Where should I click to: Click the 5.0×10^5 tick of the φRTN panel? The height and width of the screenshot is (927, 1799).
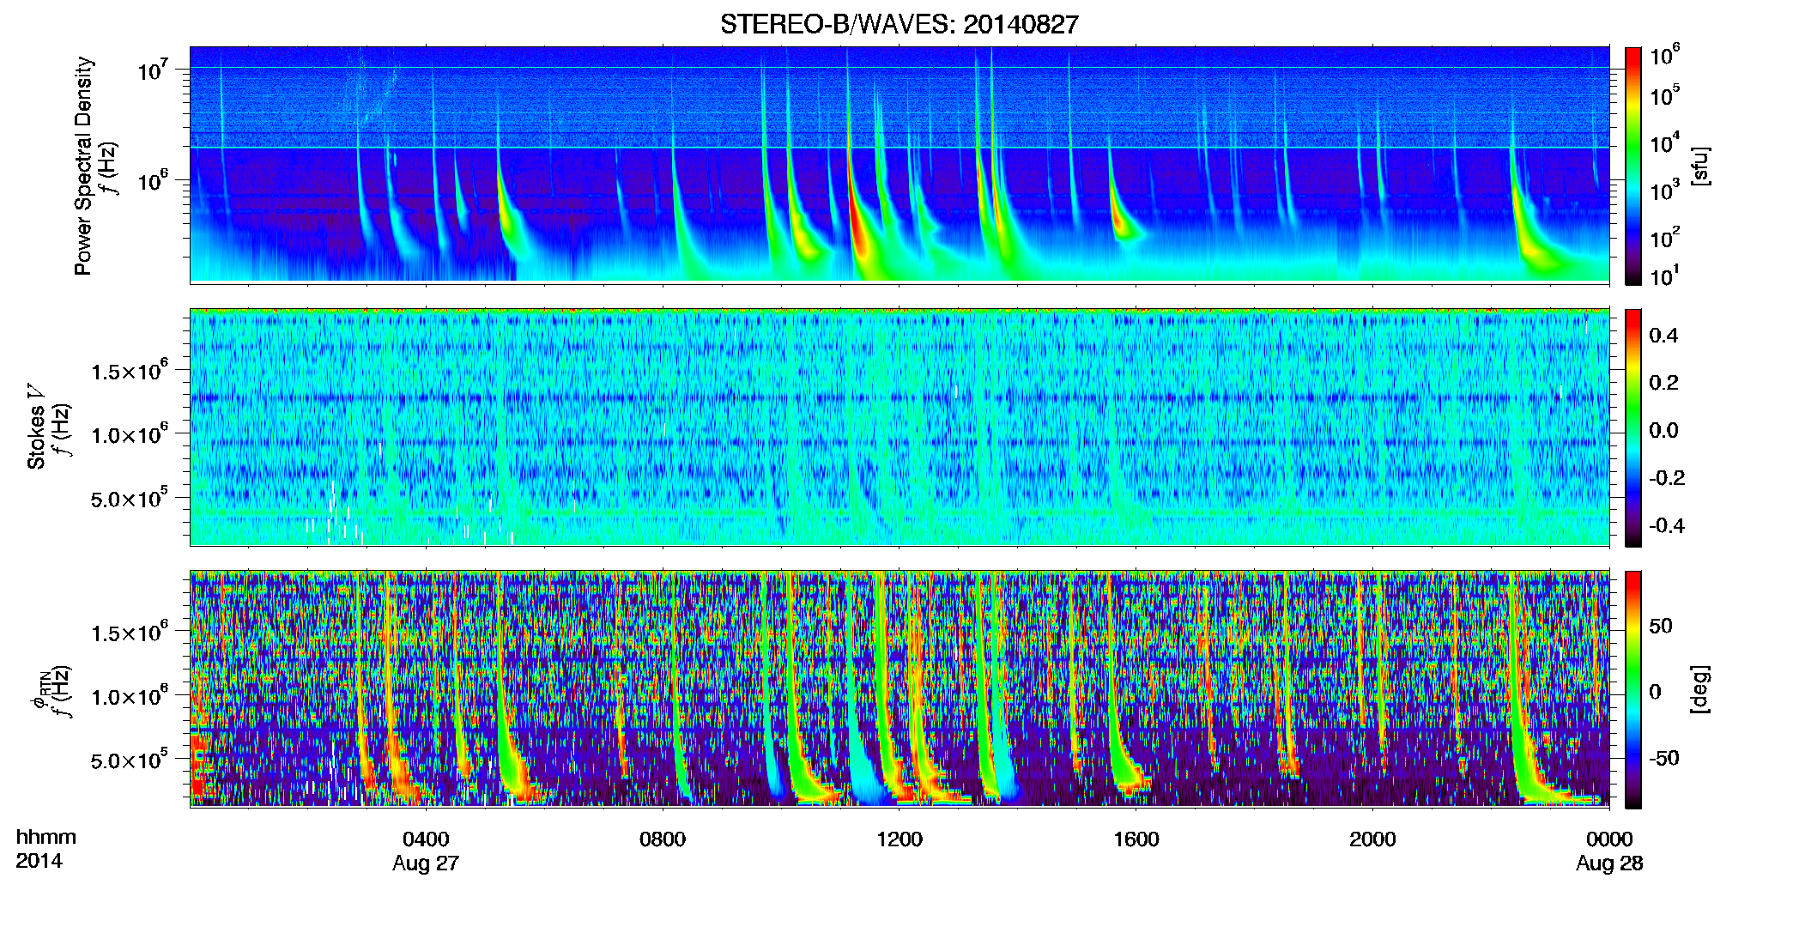click(130, 760)
